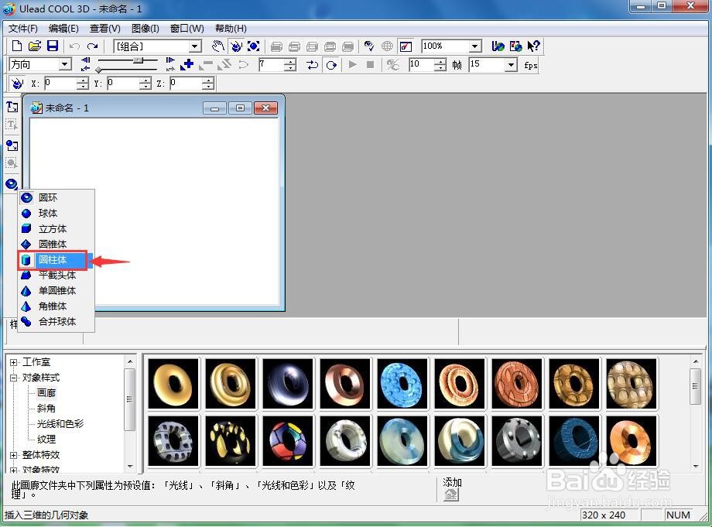Select 圆柱体 cylinder in the shape menu
The width and height of the screenshot is (712, 527).
(x=52, y=260)
